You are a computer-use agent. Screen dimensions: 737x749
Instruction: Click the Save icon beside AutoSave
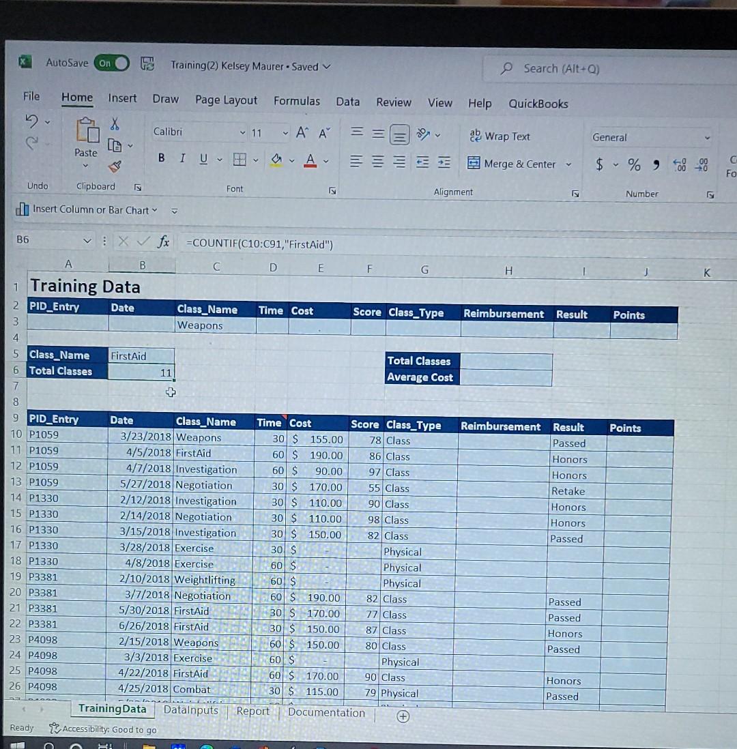(147, 63)
